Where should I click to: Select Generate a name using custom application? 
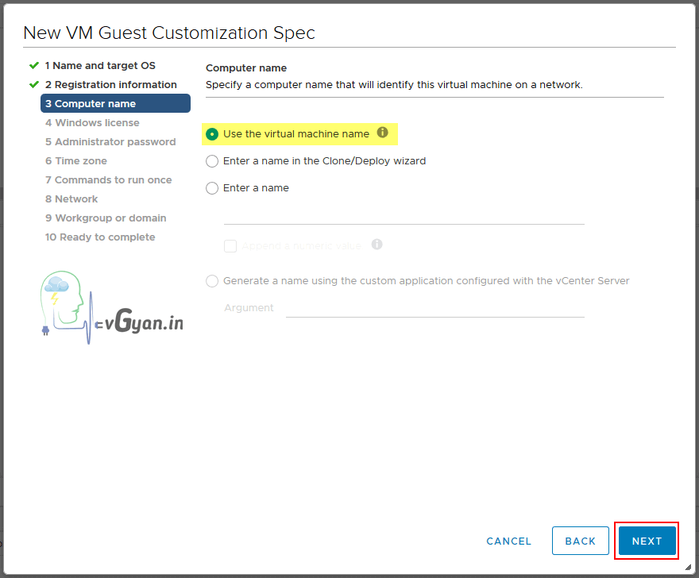pyautogui.click(x=212, y=281)
